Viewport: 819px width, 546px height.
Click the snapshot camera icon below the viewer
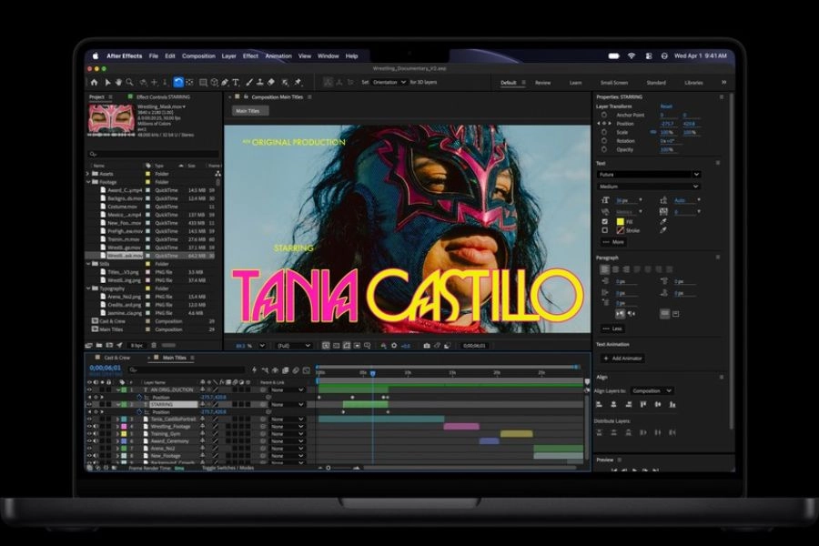pyautogui.click(x=427, y=346)
